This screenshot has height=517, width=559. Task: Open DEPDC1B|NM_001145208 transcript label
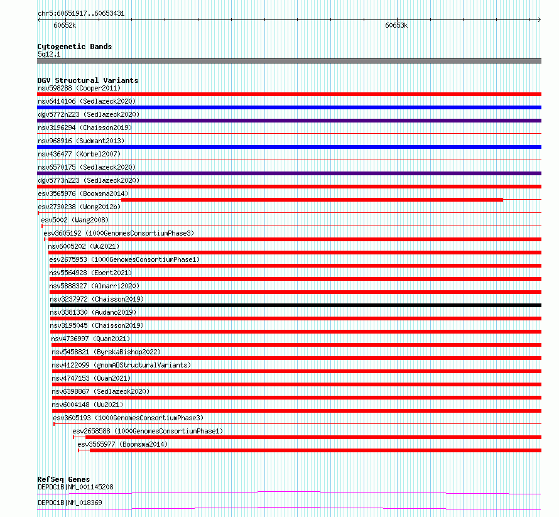75,487
